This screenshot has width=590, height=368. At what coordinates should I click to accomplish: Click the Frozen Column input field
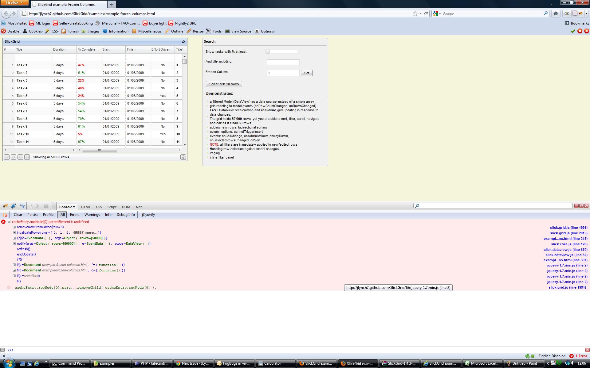pos(283,73)
